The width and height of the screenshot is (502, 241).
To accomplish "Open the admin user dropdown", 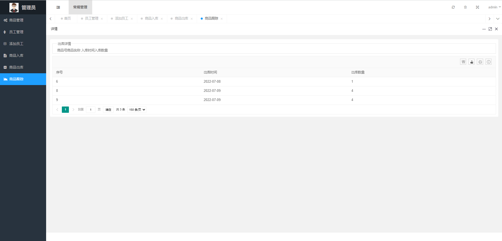I will tap(494, 7).
